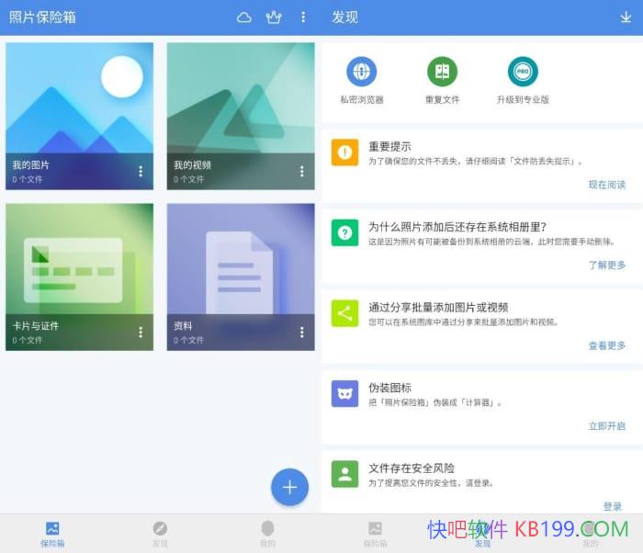The image size is (643, 553).
Task: Tap the 升级到专业版 PRO icon
Action: [x=523, y=73]
